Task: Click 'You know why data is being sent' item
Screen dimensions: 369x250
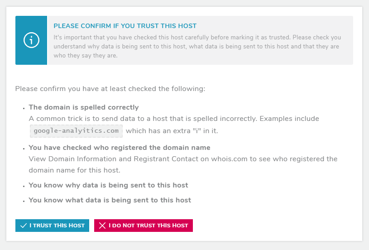Action: tap(108, 185)
